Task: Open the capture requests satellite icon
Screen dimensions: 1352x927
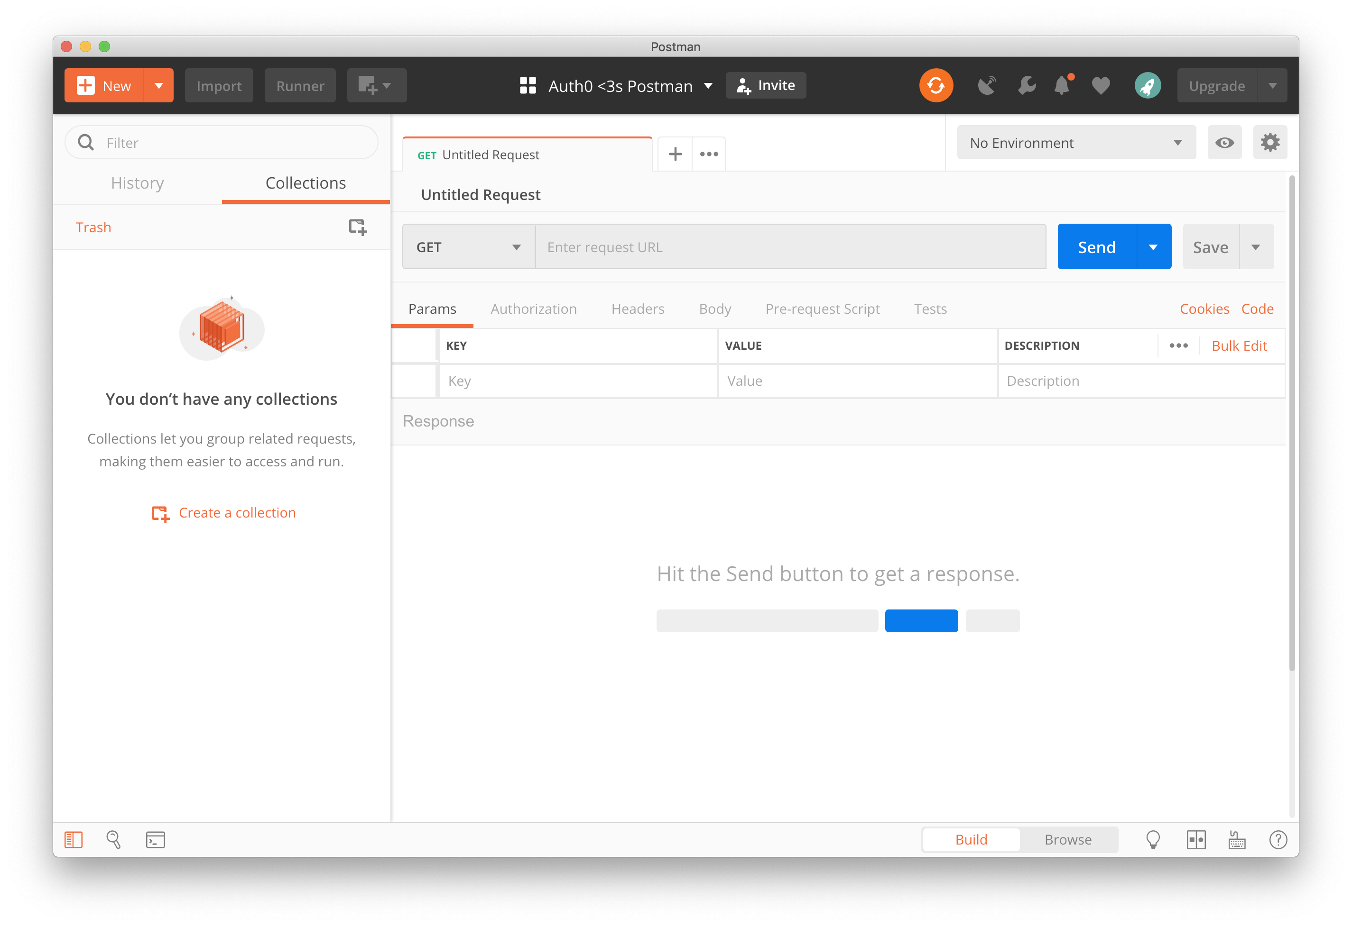Action: point(987,85)
